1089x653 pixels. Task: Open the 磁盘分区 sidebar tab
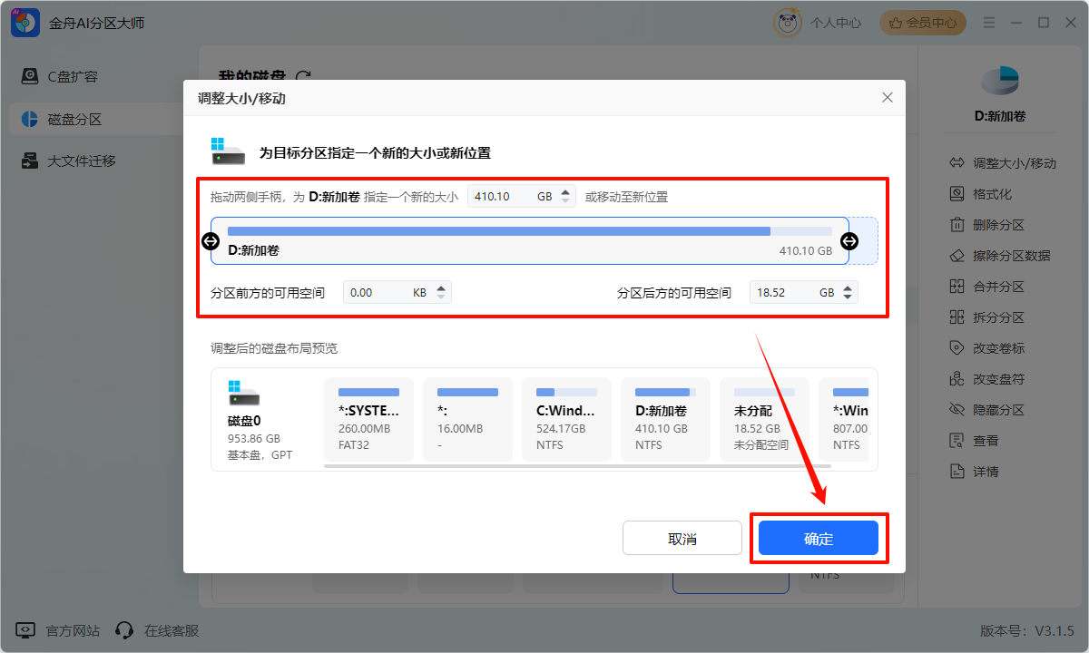[x=74, y=119]
